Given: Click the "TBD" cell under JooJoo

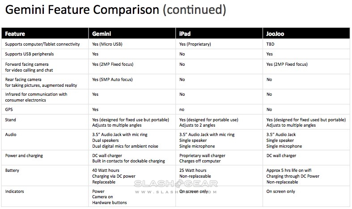Looking at the screenshot, I should (271, 44).
